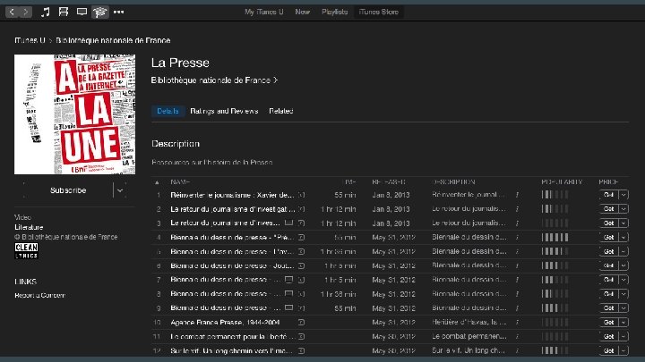The height and width of the screenshot is (362, 645).
Task: Click popularity bar for row 4
Action: tap(555, 237)
